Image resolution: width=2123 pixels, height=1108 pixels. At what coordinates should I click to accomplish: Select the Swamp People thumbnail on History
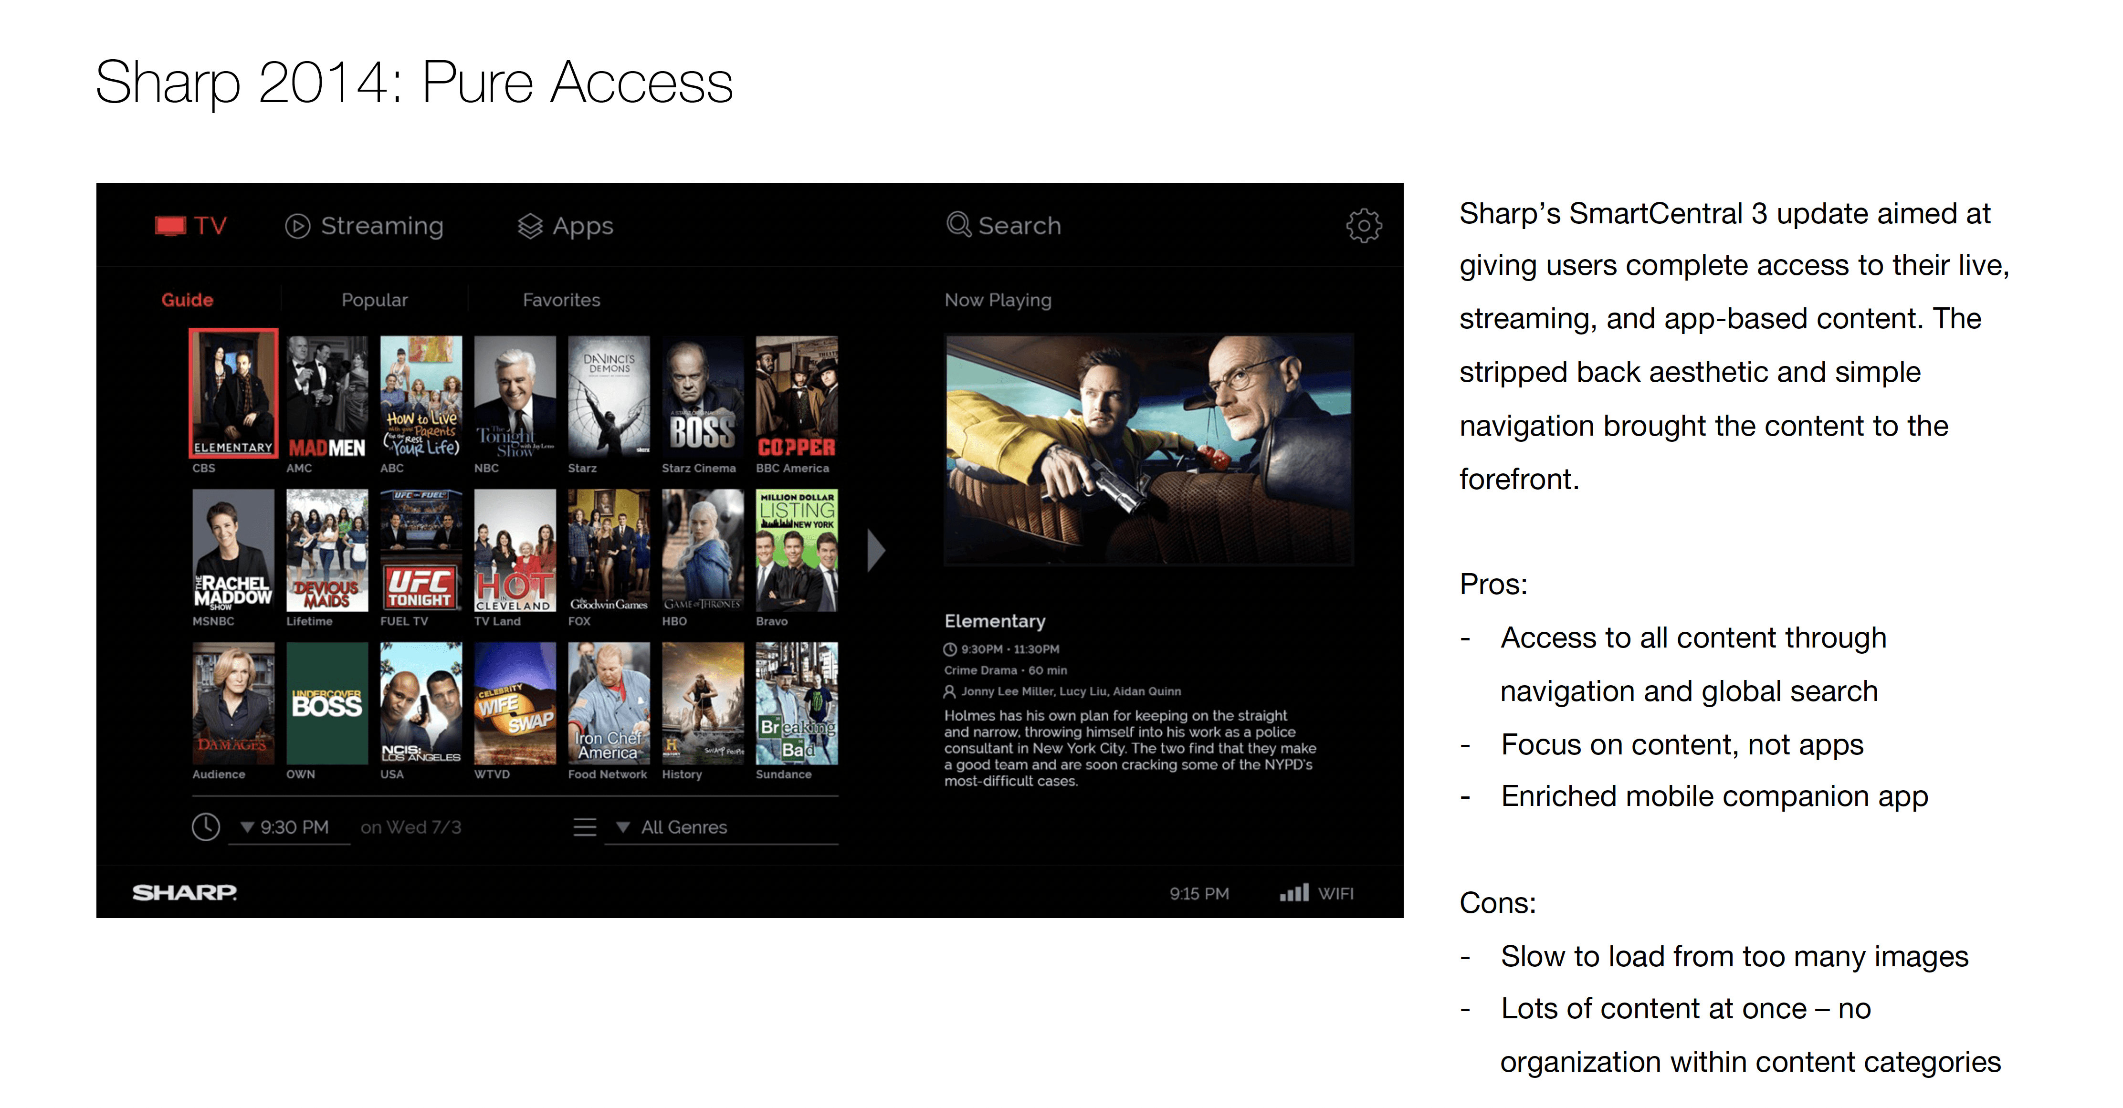[703, 703]
